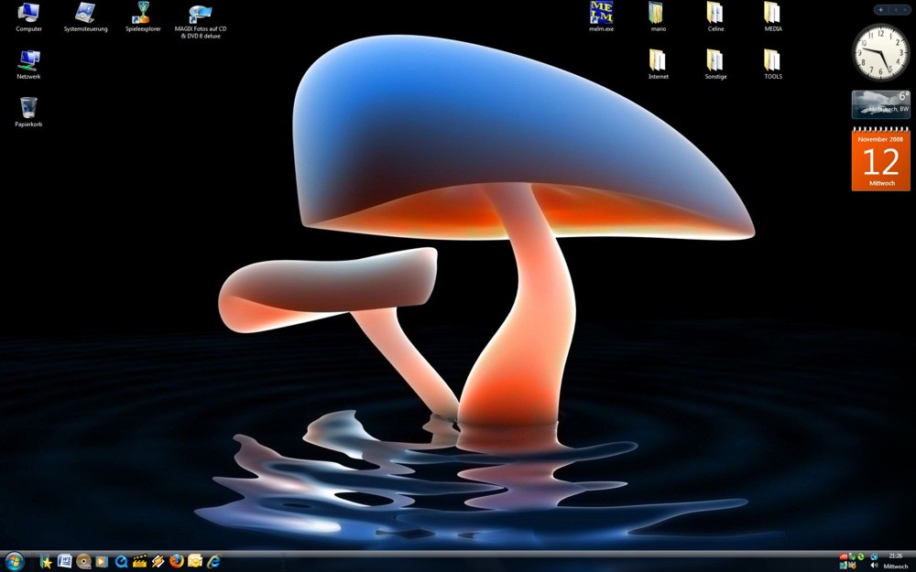The height and width of the screenshot is (572, 916).
Task: Open the TOOLS folder
Action: pyautogui.click(x=773, y=60)
